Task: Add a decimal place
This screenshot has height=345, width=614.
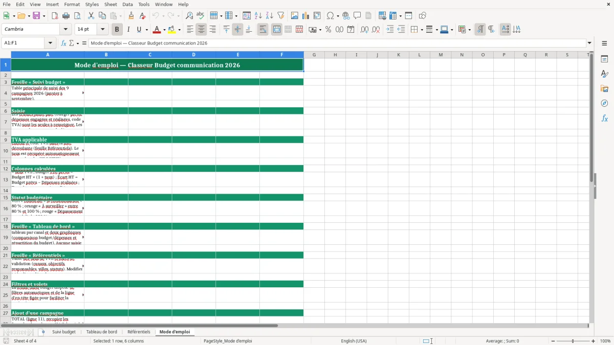Action: (x=365, y=30)
